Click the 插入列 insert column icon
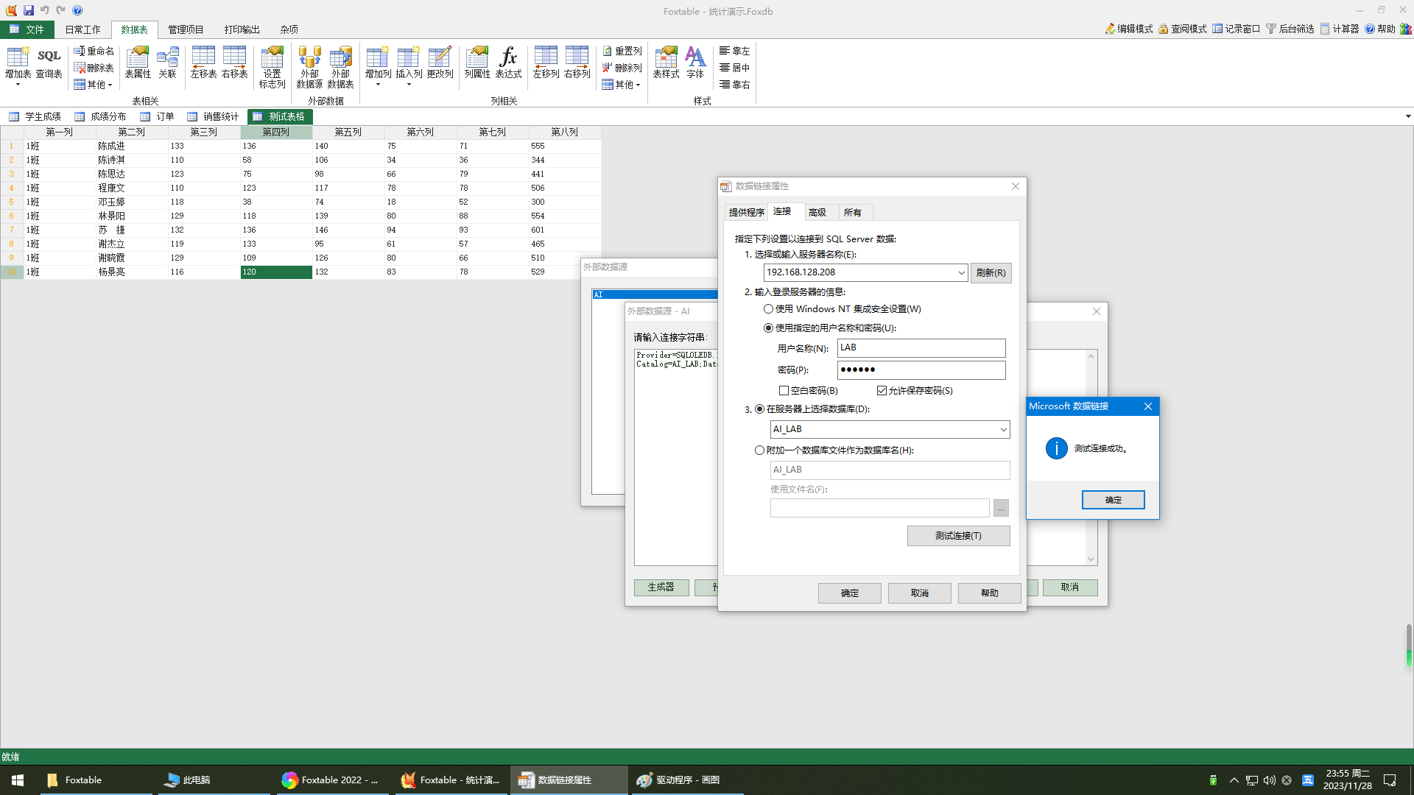 [x=409, y=62]
